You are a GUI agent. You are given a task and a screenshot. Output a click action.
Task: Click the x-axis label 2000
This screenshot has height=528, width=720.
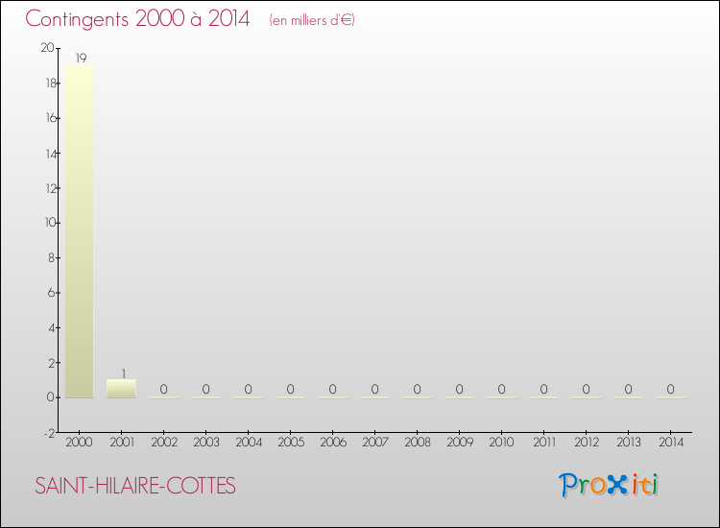coord(79,443)
